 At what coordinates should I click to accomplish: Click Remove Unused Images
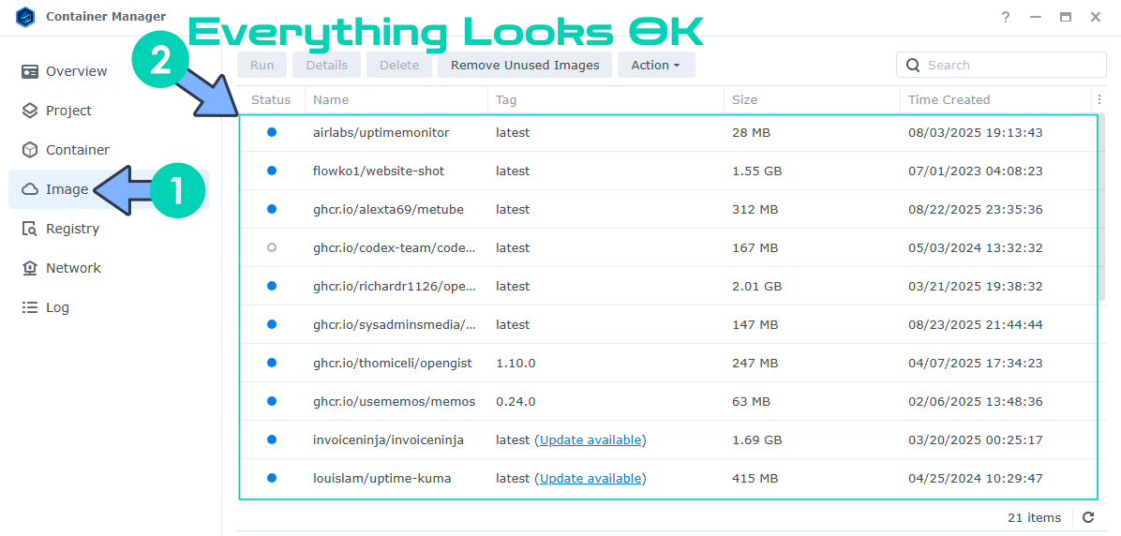pyautogui.click(x=525, y=65)
